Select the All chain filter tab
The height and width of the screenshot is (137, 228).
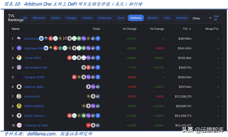(x=25, y=18)
